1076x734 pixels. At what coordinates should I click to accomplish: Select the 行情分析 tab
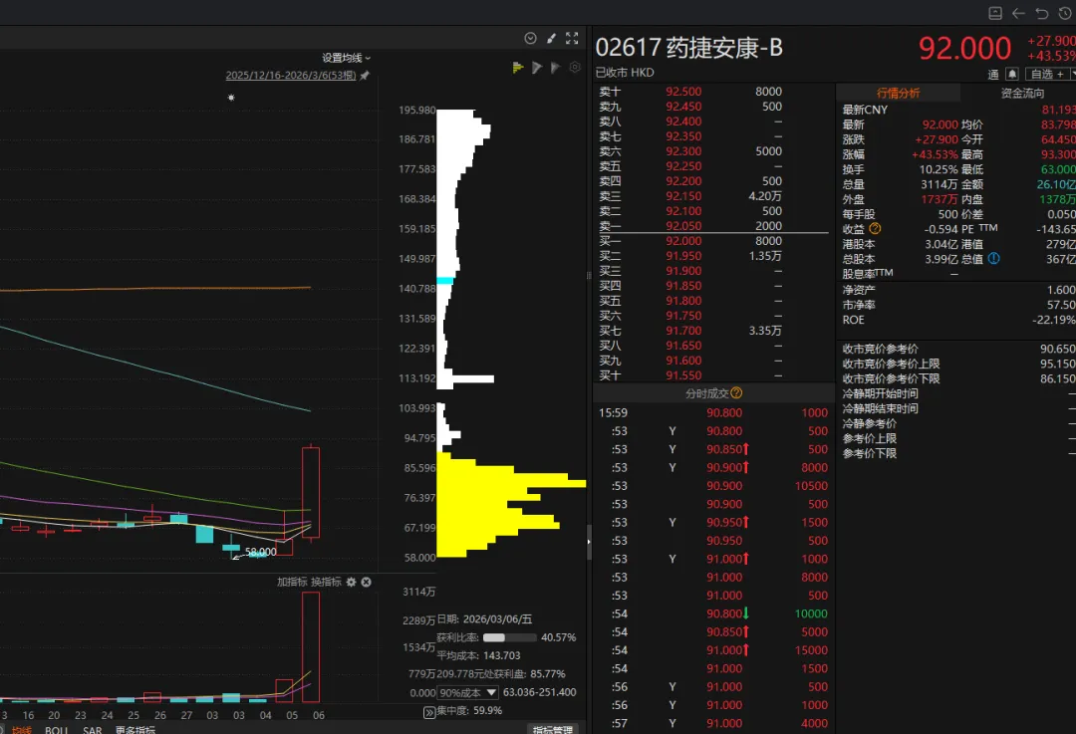[x=898, y=93]
